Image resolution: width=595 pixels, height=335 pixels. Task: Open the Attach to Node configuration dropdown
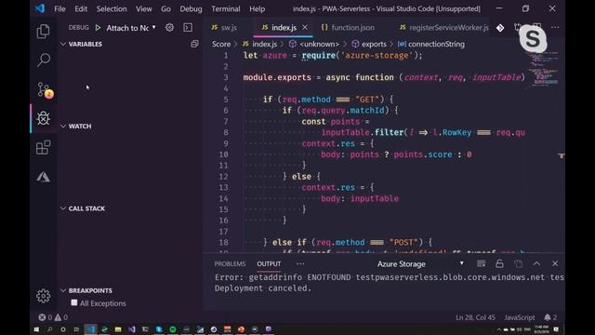point(131,28)
